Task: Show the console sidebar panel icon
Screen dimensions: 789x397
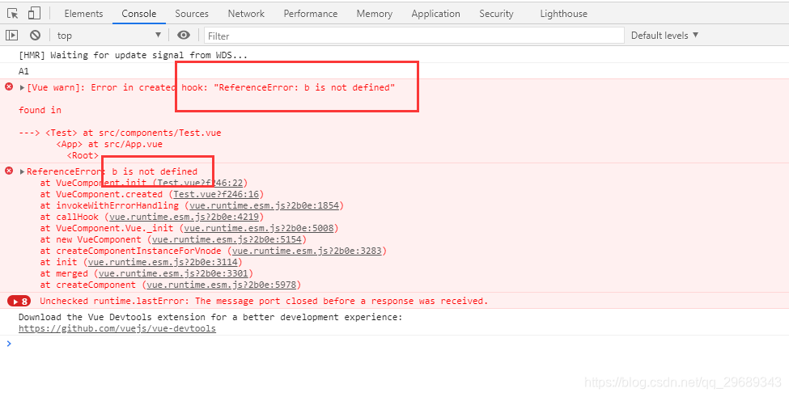Action: click(11, 36)
